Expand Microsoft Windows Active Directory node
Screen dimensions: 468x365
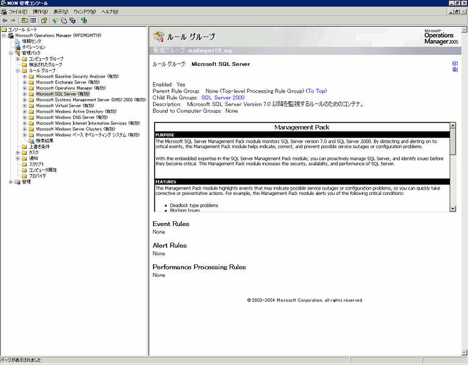pos(25,112)
